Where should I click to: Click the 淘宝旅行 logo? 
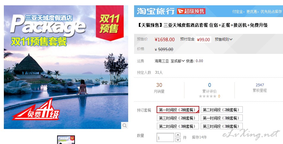pos(156,11)
